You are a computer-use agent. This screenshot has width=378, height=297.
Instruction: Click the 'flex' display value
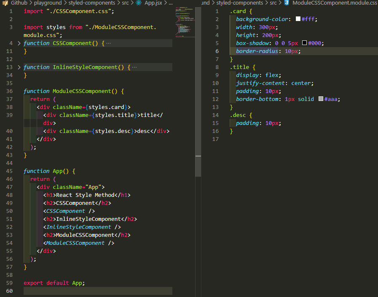(272, 75)
